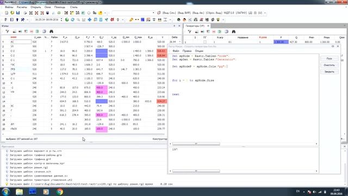Open the Файлы menu
Screen dimensions: 348x196
click(x=9, y=7)
